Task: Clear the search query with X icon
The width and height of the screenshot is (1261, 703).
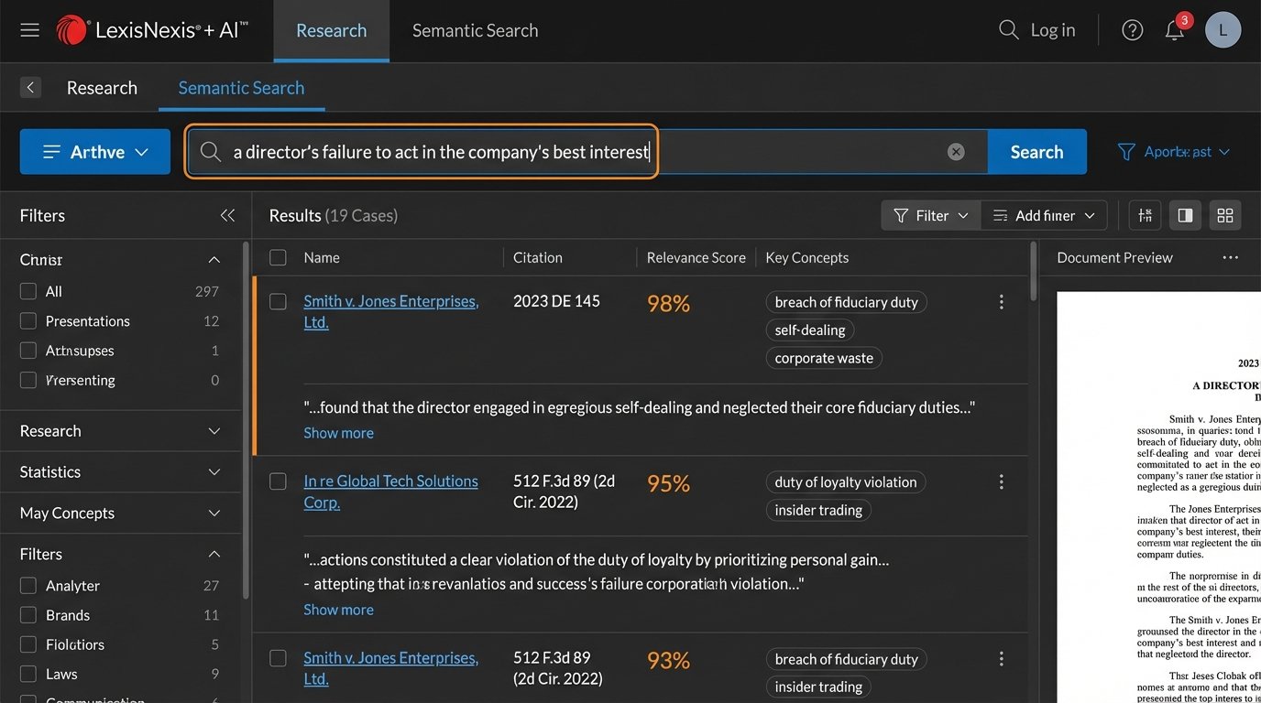Action: point(956,152)
